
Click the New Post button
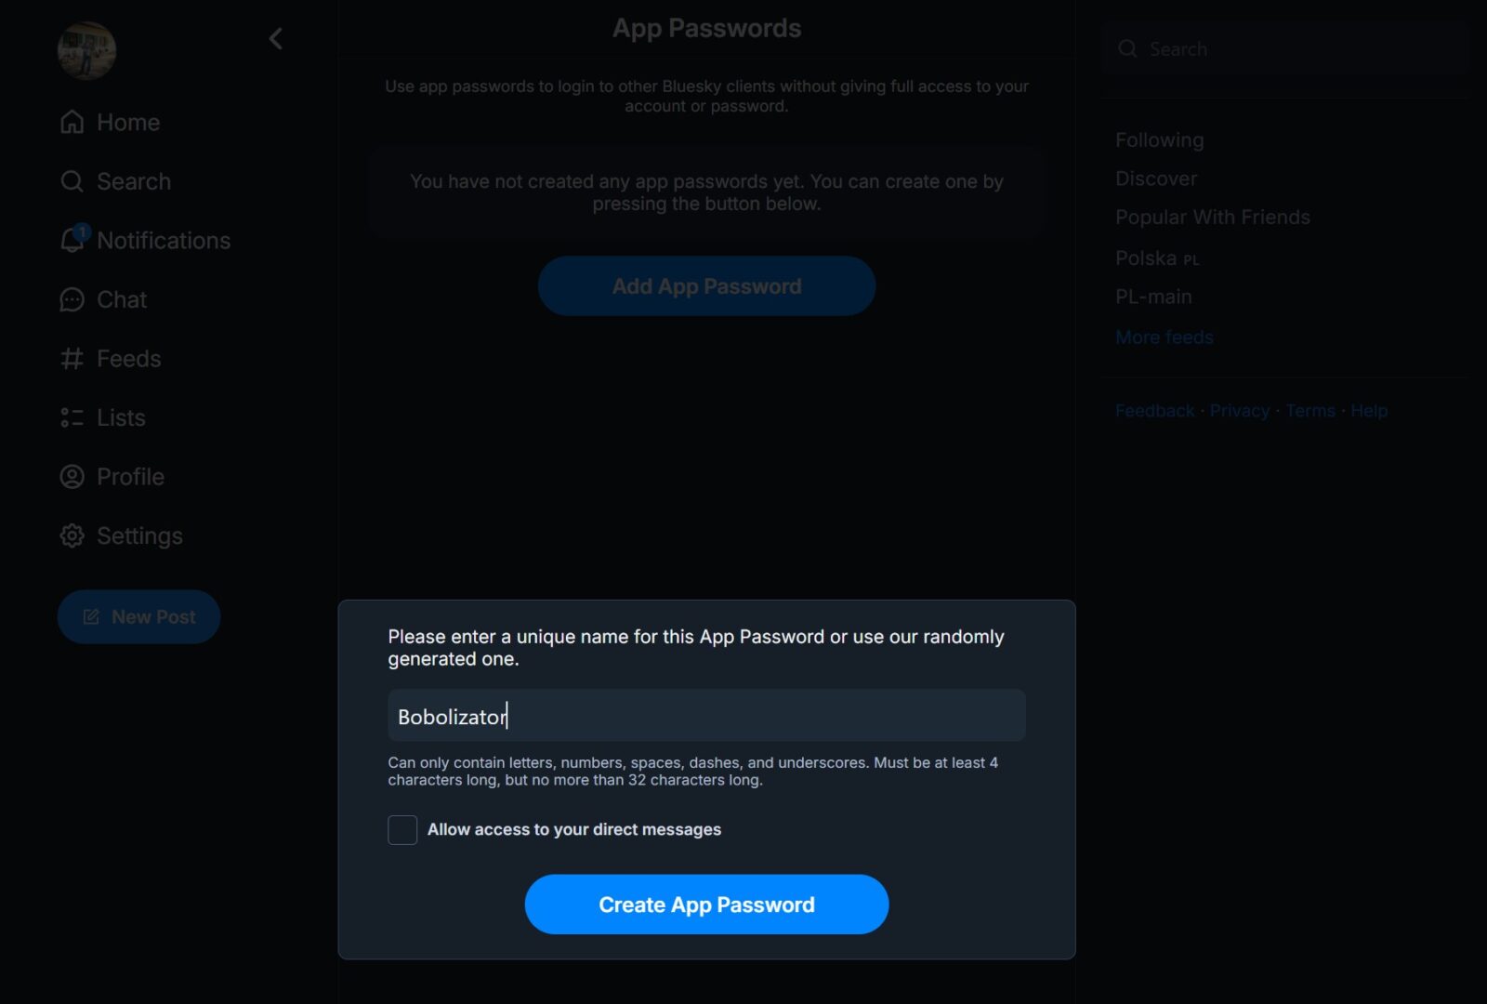click(138, 616)
